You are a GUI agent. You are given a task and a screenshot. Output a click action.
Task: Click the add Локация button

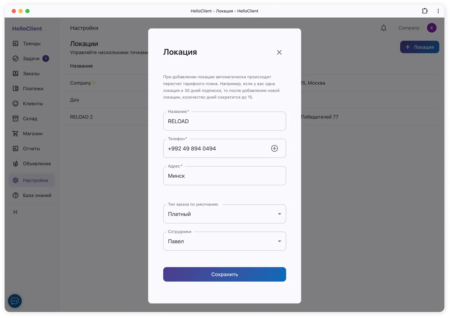coord(419,47)
